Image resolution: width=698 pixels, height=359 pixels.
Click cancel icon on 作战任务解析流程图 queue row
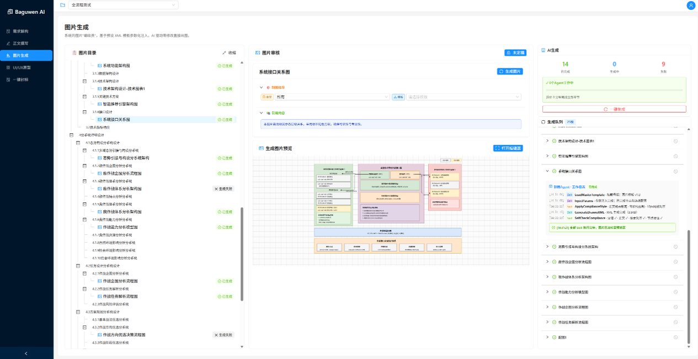point(676,322)
